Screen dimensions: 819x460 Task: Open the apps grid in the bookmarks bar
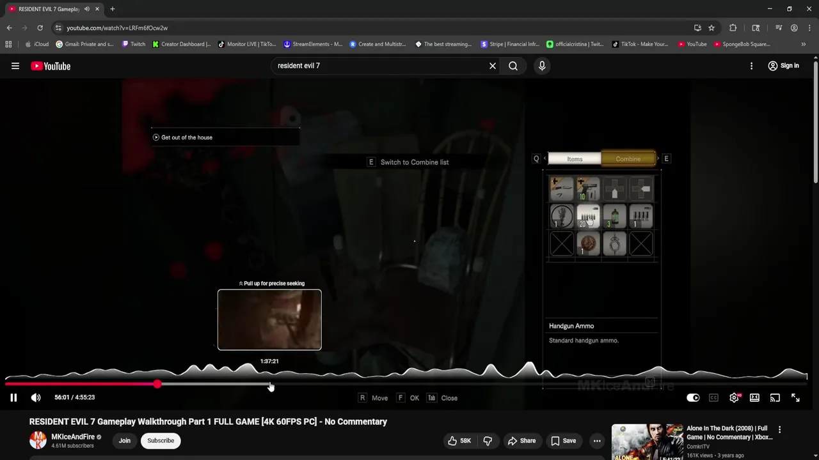8,44
